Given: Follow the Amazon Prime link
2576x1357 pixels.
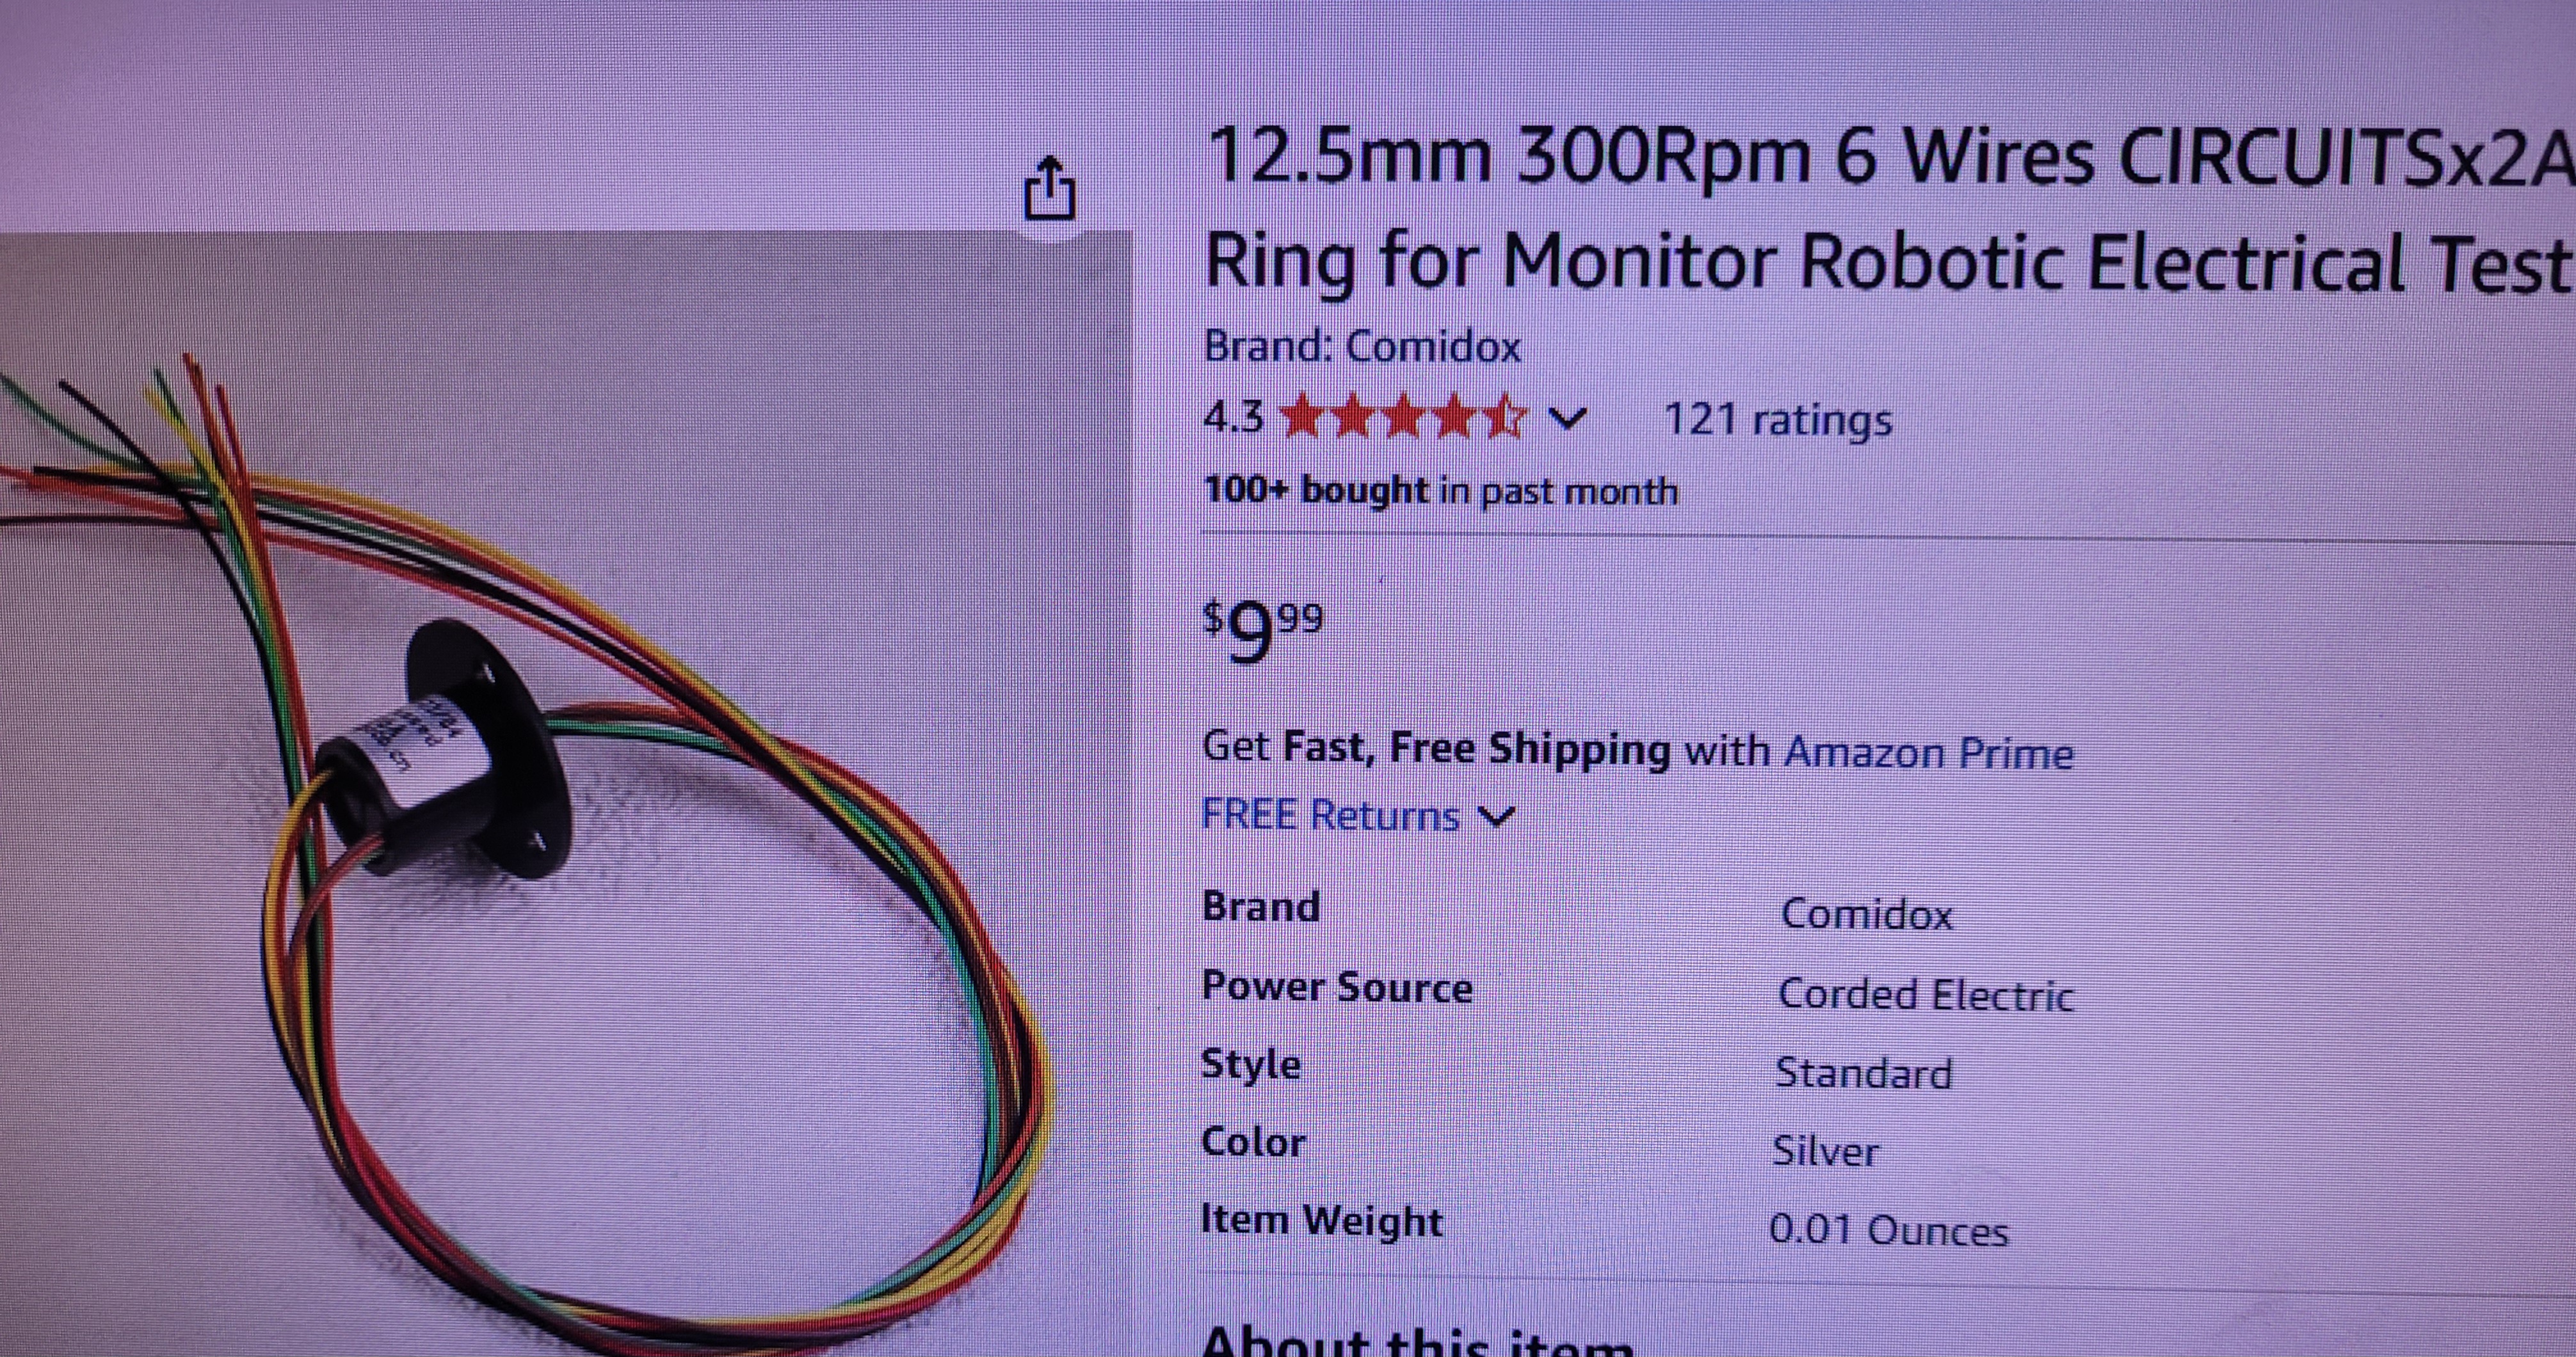Looking at the screenshot, I should [1929, 752].
